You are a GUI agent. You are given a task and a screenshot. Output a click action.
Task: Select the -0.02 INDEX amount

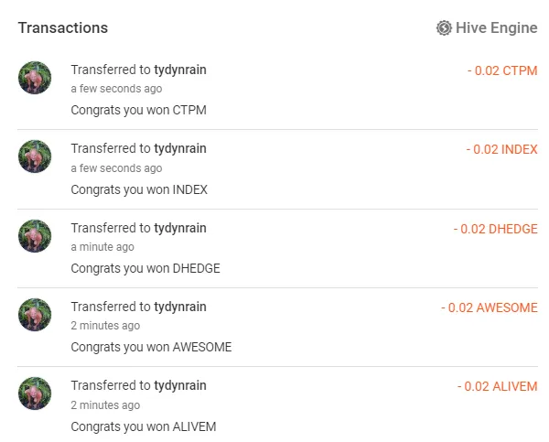tap(501, 149)
